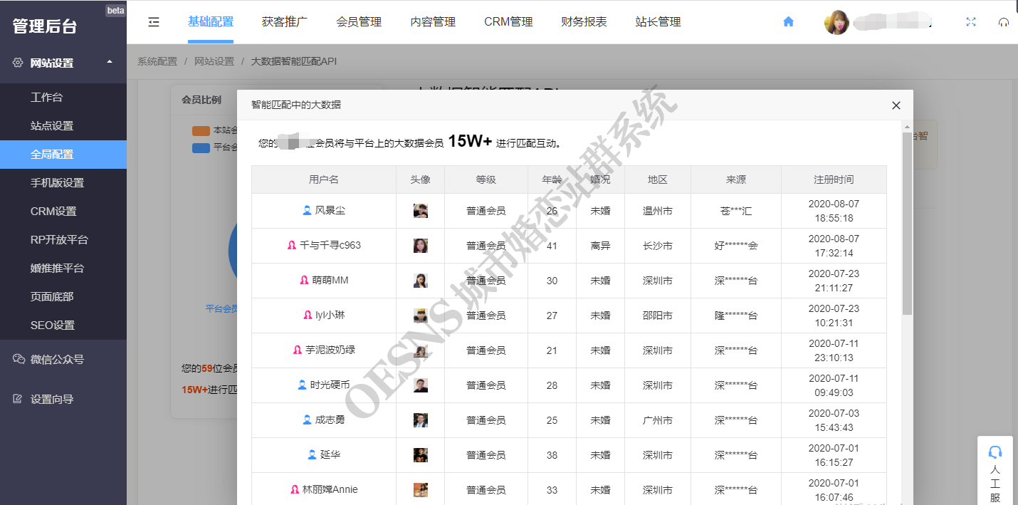Viewport: 1018px width, 505px height.
Task: Open the avatar thumbnail of 延华
Action: tap(421, 455)
